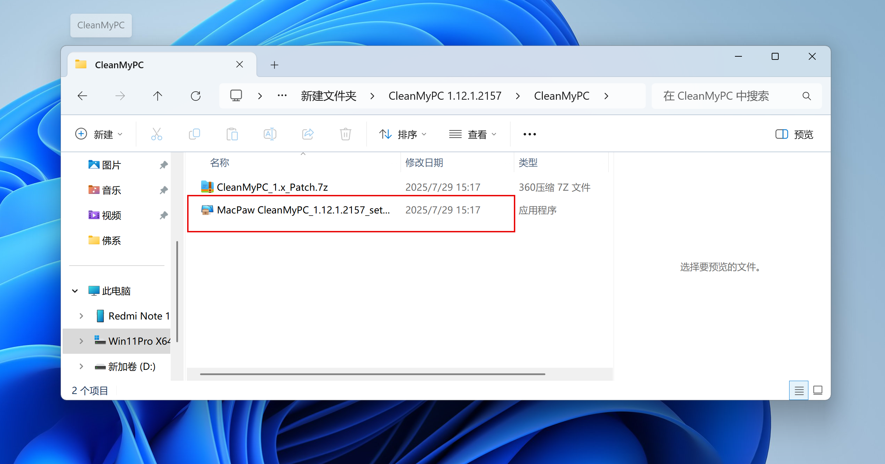The width and height of the screenshot is (885, 464).
Task: Click the Copy icon in toolbar
Action: 194,134
